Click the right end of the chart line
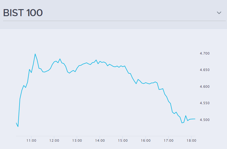Viewport: 227px width, 149px height. point(195,119)
